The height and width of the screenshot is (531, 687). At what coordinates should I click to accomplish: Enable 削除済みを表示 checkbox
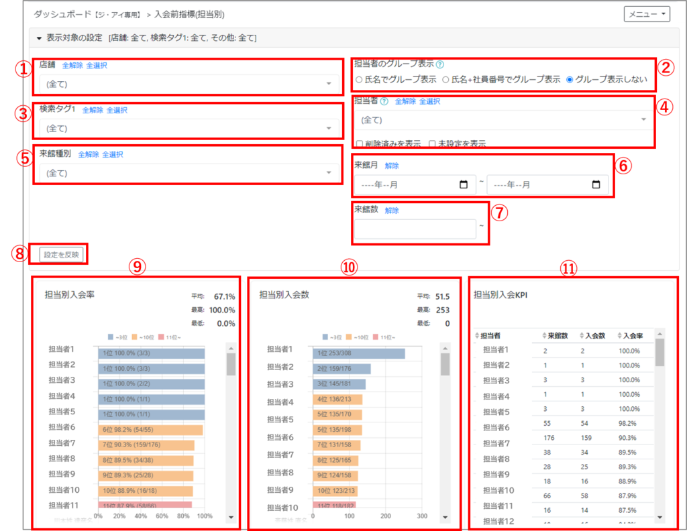point(360,143)
